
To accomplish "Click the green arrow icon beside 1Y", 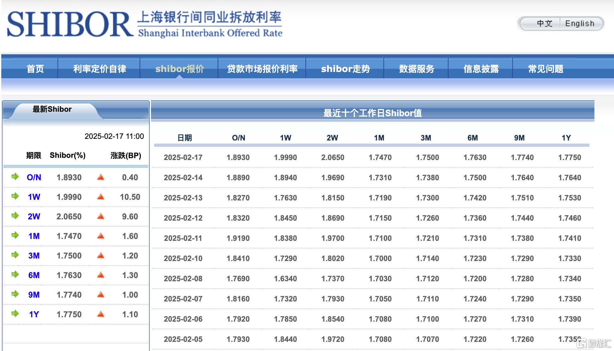I will click(15, 313).
